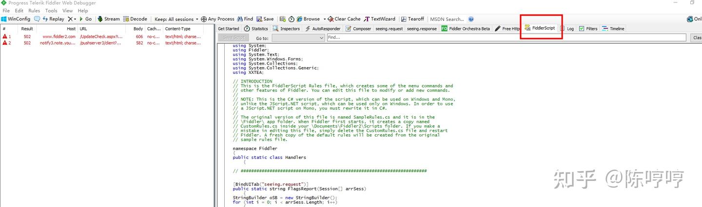Switch to the AutoResponder tab

(x=323, y=29)
